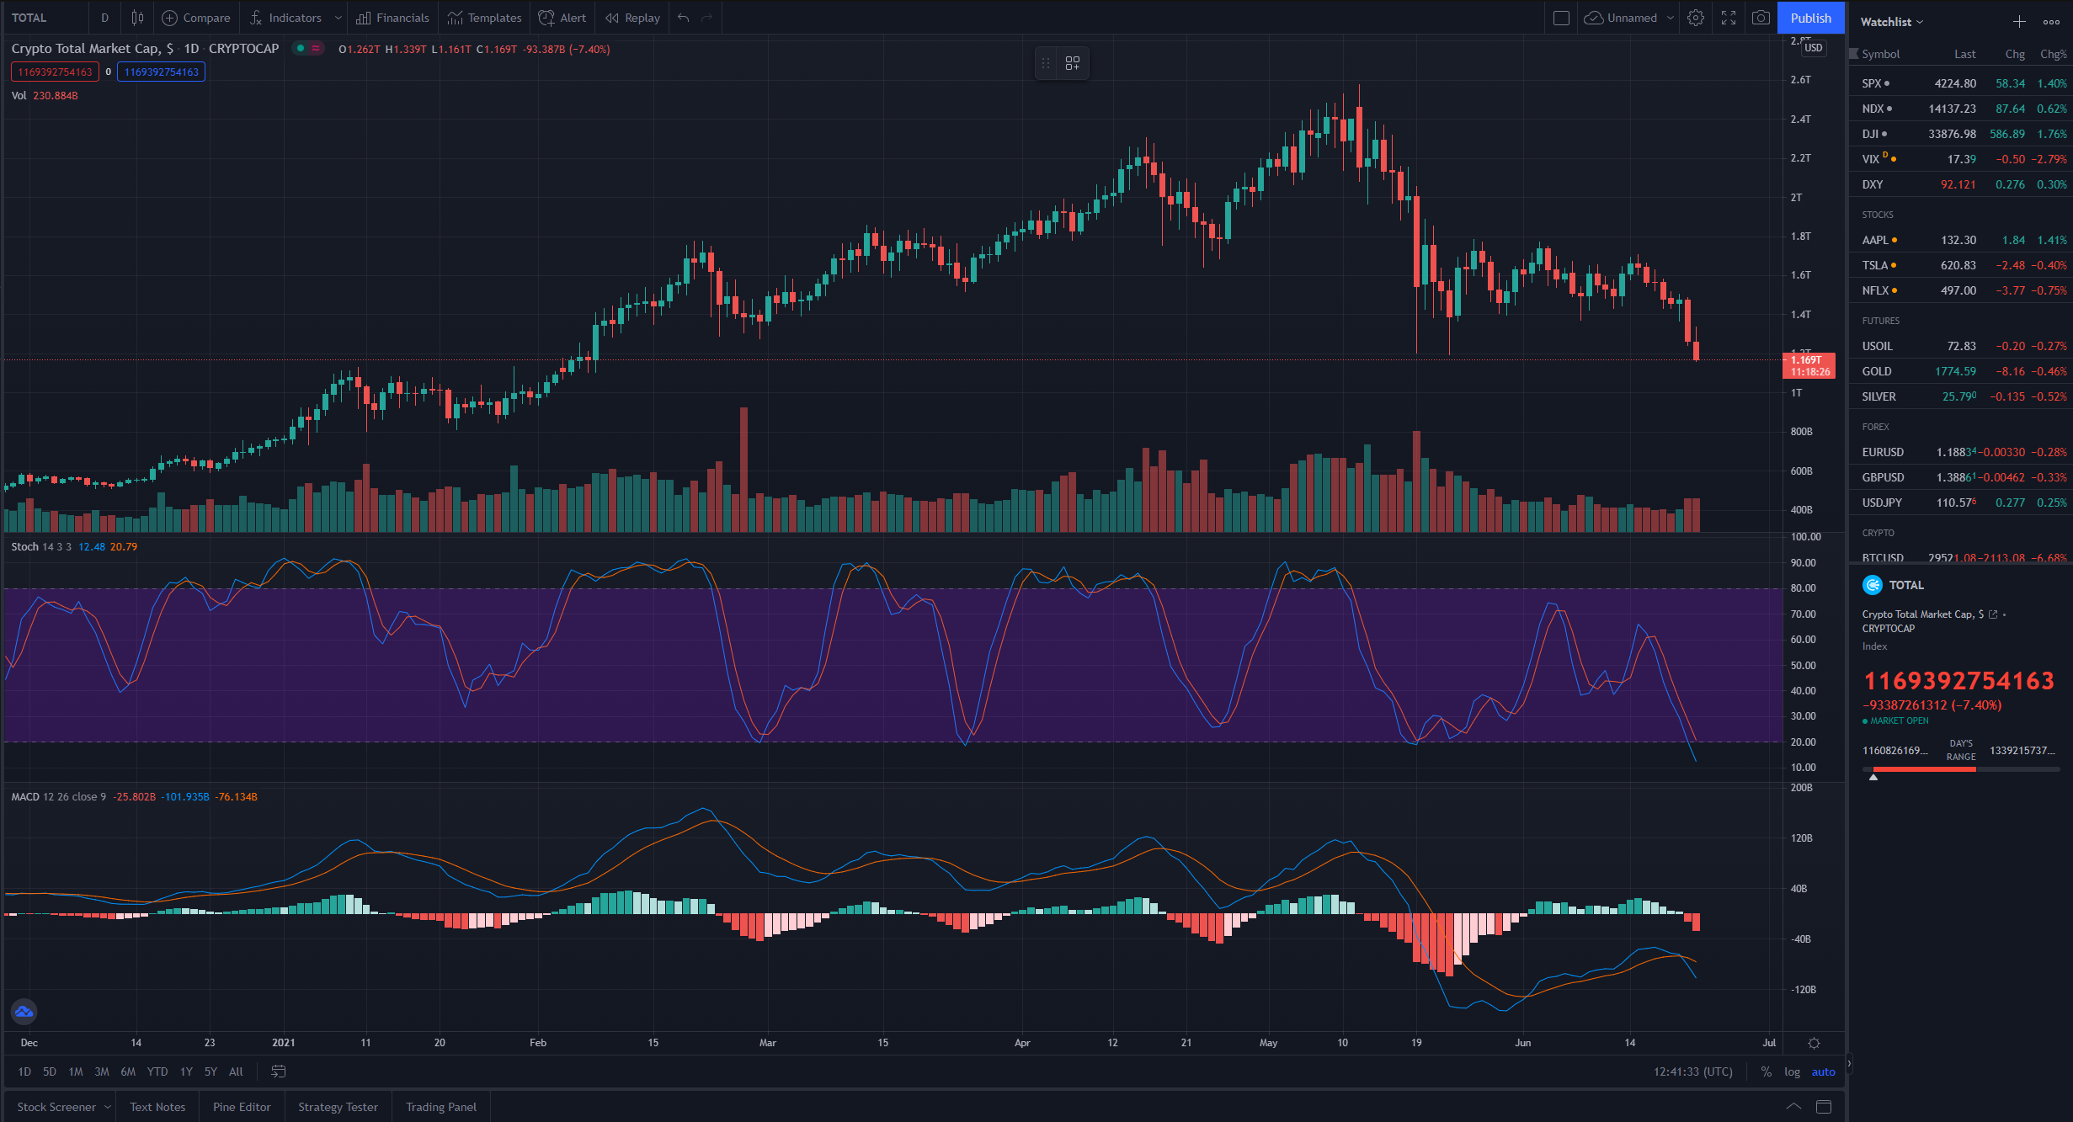Toggle percent scale mode
The height and width of the screenshot is (1122, 2073).
point(1767,1071)
